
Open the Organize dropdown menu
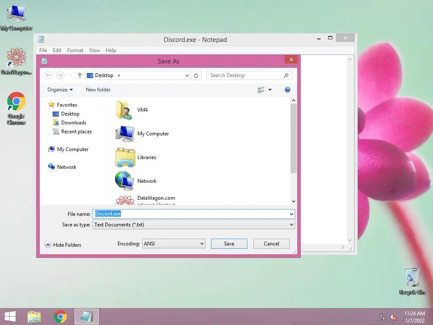60,90
